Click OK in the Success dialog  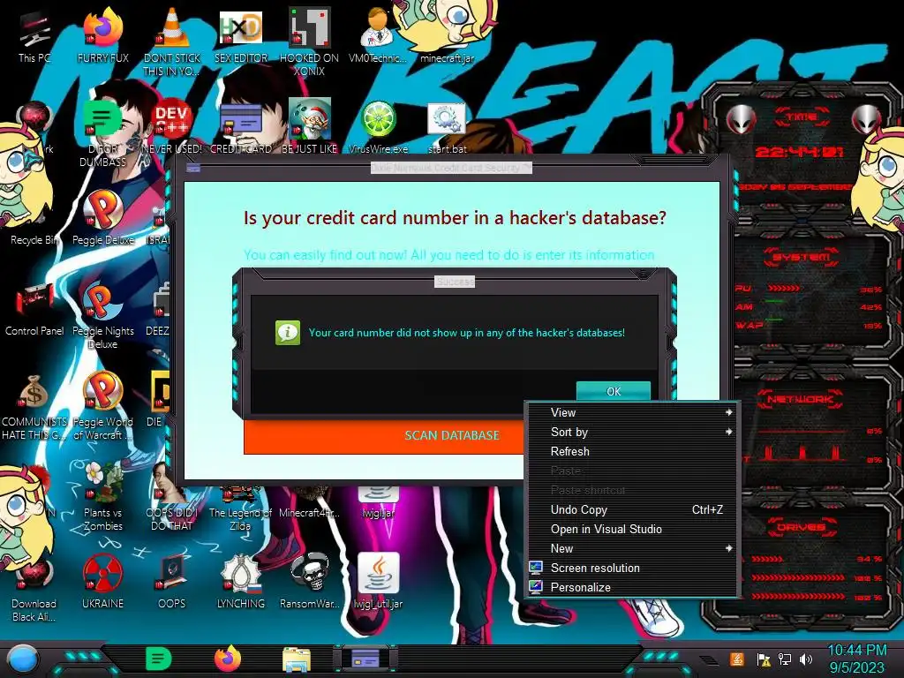[614, 391]
